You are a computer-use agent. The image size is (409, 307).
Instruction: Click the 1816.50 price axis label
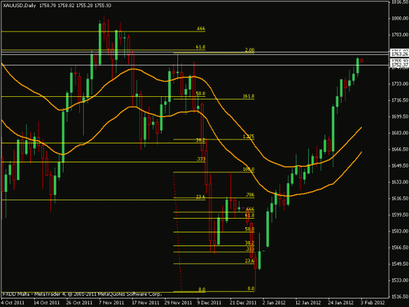point(400,3)
